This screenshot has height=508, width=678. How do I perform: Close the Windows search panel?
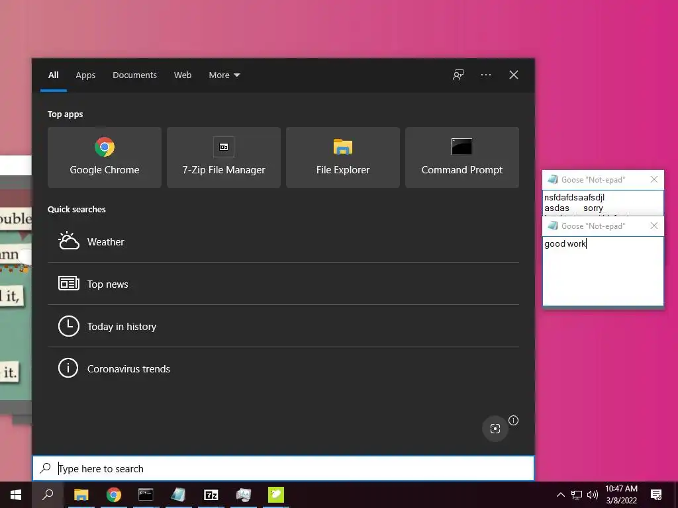pos(514,75)
